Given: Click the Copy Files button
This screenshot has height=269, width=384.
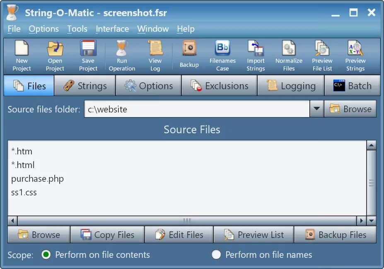Looking at the screenshot, I should point(107,235).
